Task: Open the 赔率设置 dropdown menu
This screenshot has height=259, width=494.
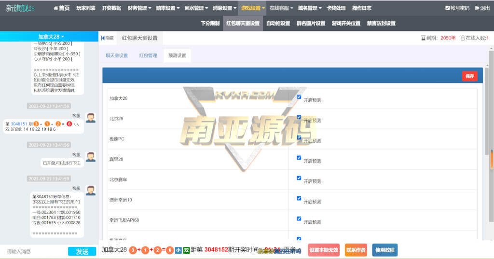Action: (x=167, y=8)
